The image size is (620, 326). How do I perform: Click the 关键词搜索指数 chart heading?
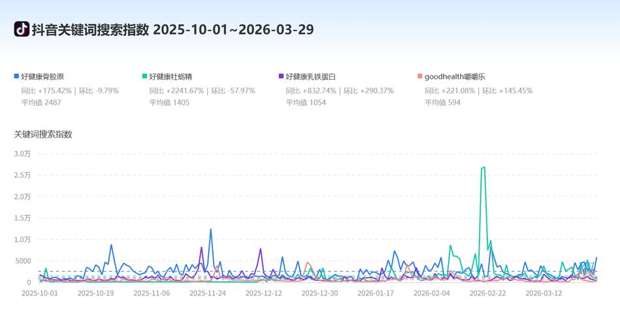pyautogui.click(x=43, y=134)
